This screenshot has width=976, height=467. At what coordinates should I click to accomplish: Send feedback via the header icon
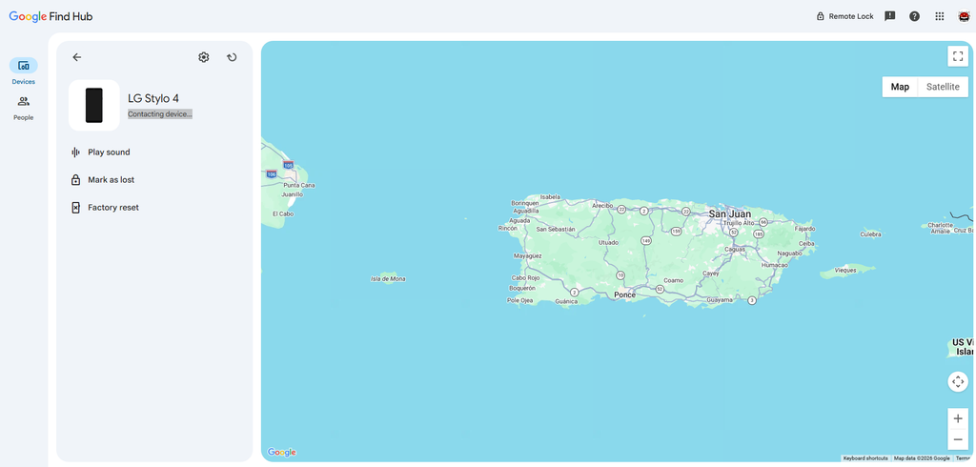[890, 16]
